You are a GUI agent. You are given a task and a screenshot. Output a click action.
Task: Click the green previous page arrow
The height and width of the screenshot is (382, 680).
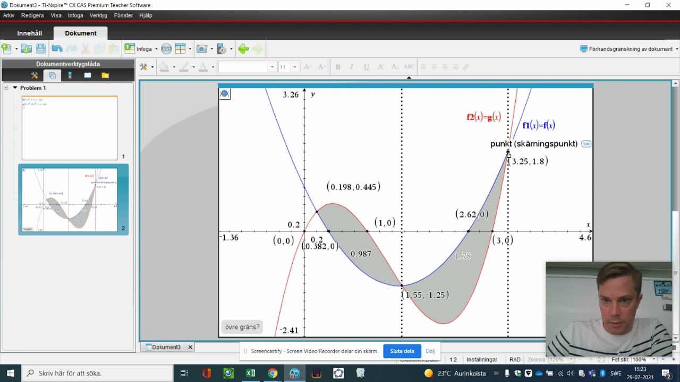click(243, 49)
